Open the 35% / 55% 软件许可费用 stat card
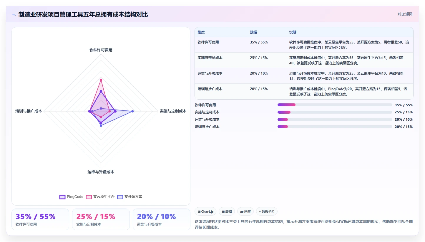This screenshot has height=242, width=425. click(x=40, y=219)
